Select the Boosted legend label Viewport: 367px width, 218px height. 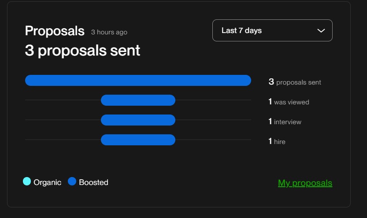click(93, 182)
